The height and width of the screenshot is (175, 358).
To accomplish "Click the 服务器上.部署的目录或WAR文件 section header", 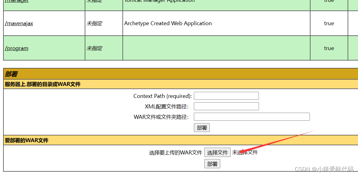I will point(43,84).
